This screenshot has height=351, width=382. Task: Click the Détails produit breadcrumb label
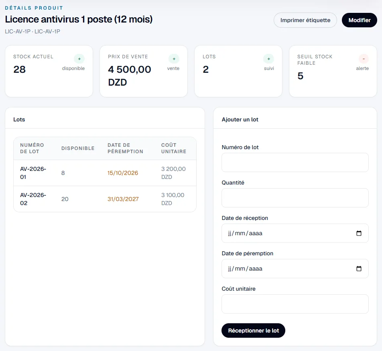[34, 8]
